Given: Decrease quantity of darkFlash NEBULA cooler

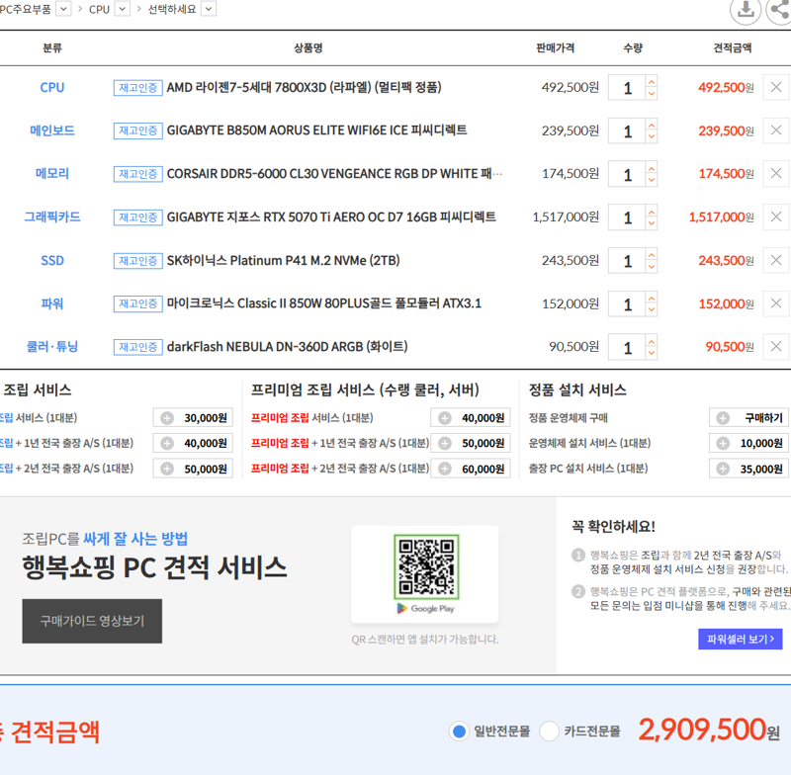Looking at the screenshot, I should (652, 353).
